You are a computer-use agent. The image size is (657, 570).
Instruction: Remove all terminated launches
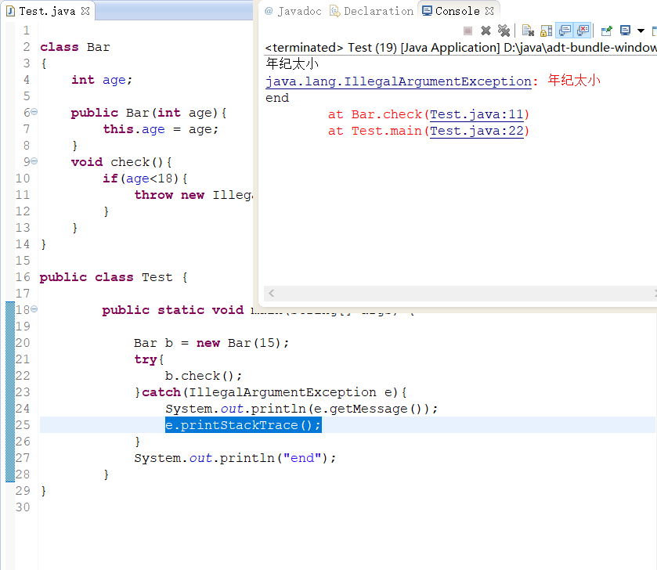504,30
